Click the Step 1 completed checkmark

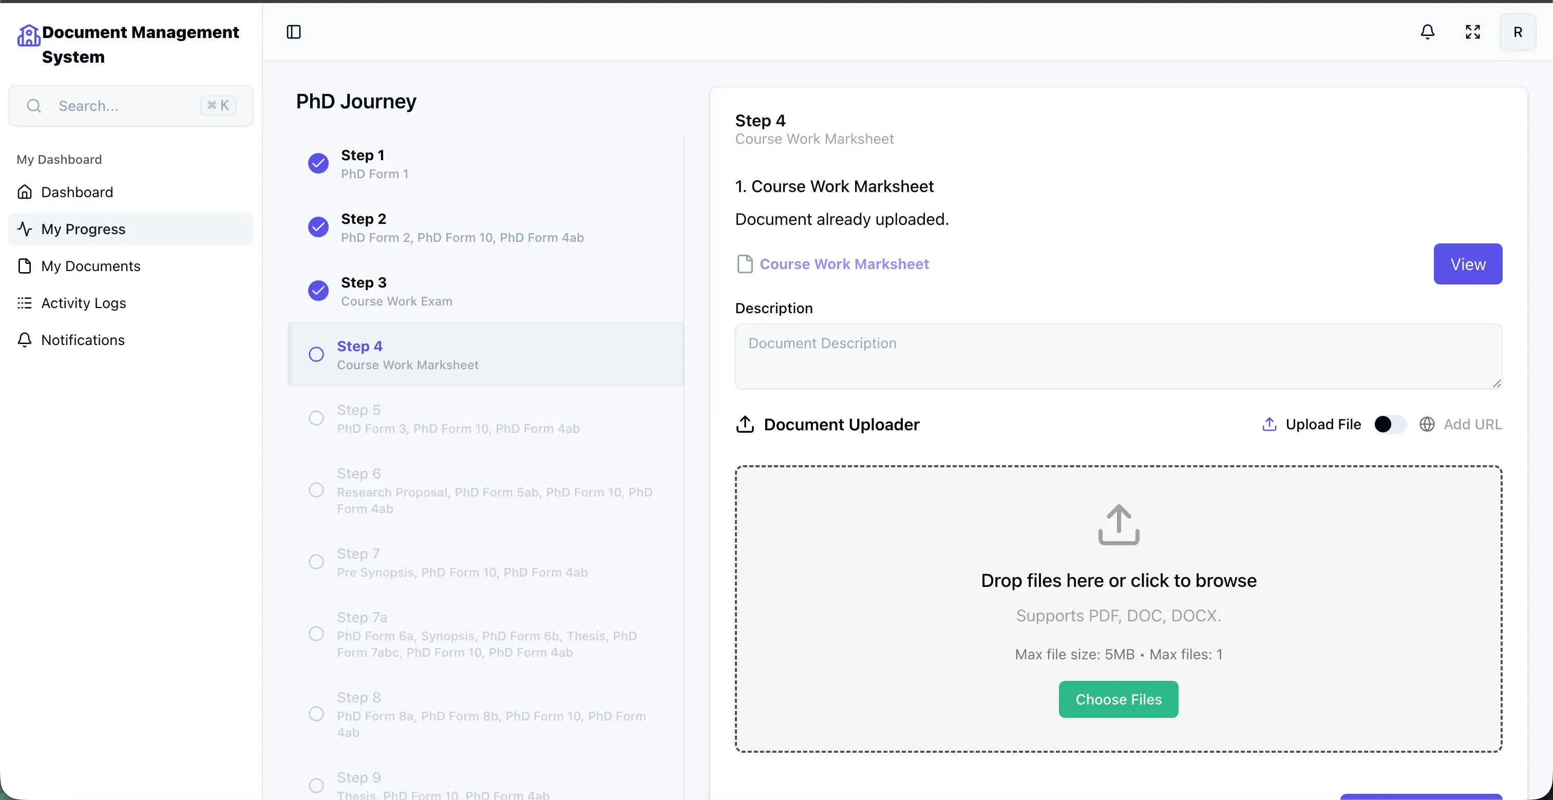tap(318, 163)
